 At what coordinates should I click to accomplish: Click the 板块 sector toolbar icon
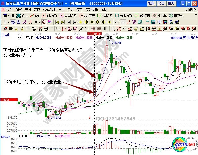point(22,15)
